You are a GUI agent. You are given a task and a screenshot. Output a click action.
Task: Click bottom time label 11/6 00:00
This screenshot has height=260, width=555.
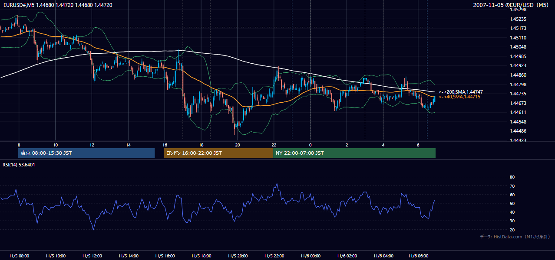click(311, 256)
